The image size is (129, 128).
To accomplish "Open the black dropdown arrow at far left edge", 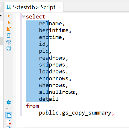I will click(x=1, y=16).
